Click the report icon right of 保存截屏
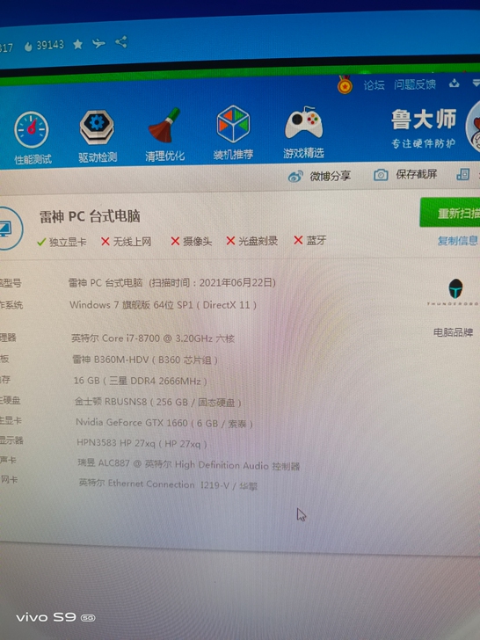Image resolution: width=480 pixels, height=640 pixels. pos(462,174)
